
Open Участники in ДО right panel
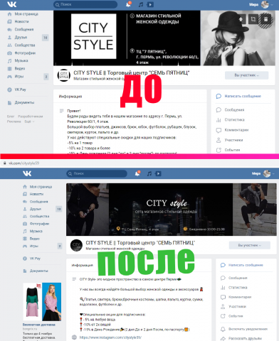click(x=229, y=140)
